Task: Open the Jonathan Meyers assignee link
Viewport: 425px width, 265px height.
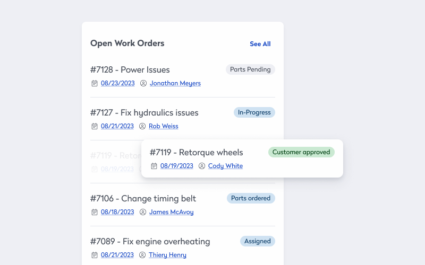Action: click(175, 83)
